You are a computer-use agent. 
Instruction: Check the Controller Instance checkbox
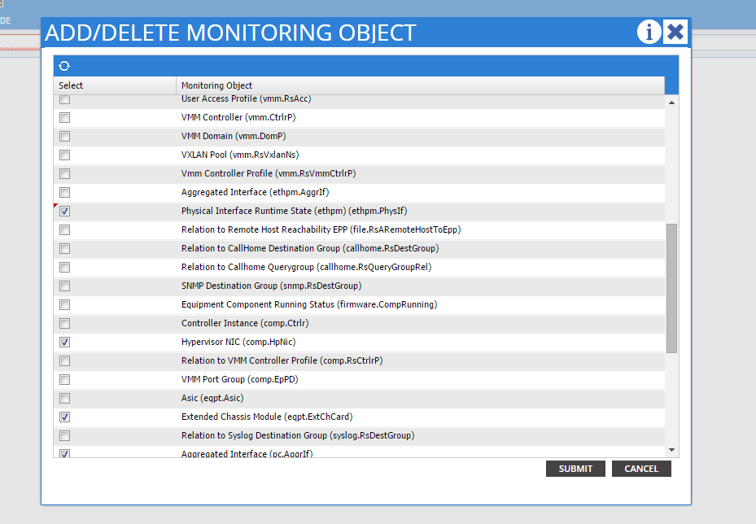(x=65, y=324)
